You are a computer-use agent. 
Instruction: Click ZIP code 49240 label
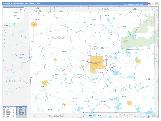coord(149,79)
